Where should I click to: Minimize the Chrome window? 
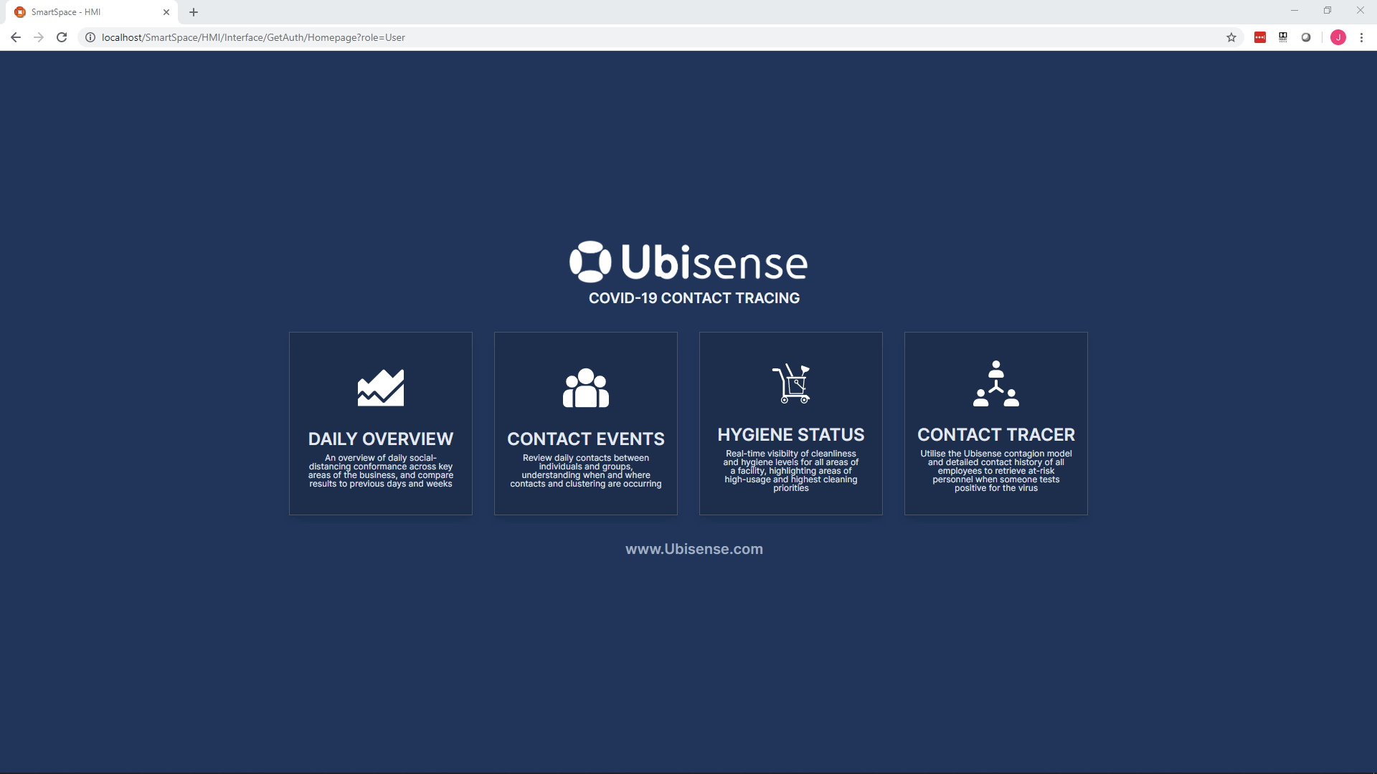1295,11
